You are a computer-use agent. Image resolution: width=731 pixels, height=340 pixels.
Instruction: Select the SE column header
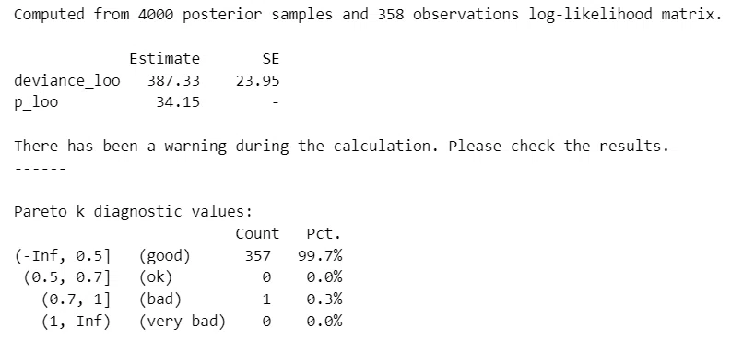click(270, 59)
